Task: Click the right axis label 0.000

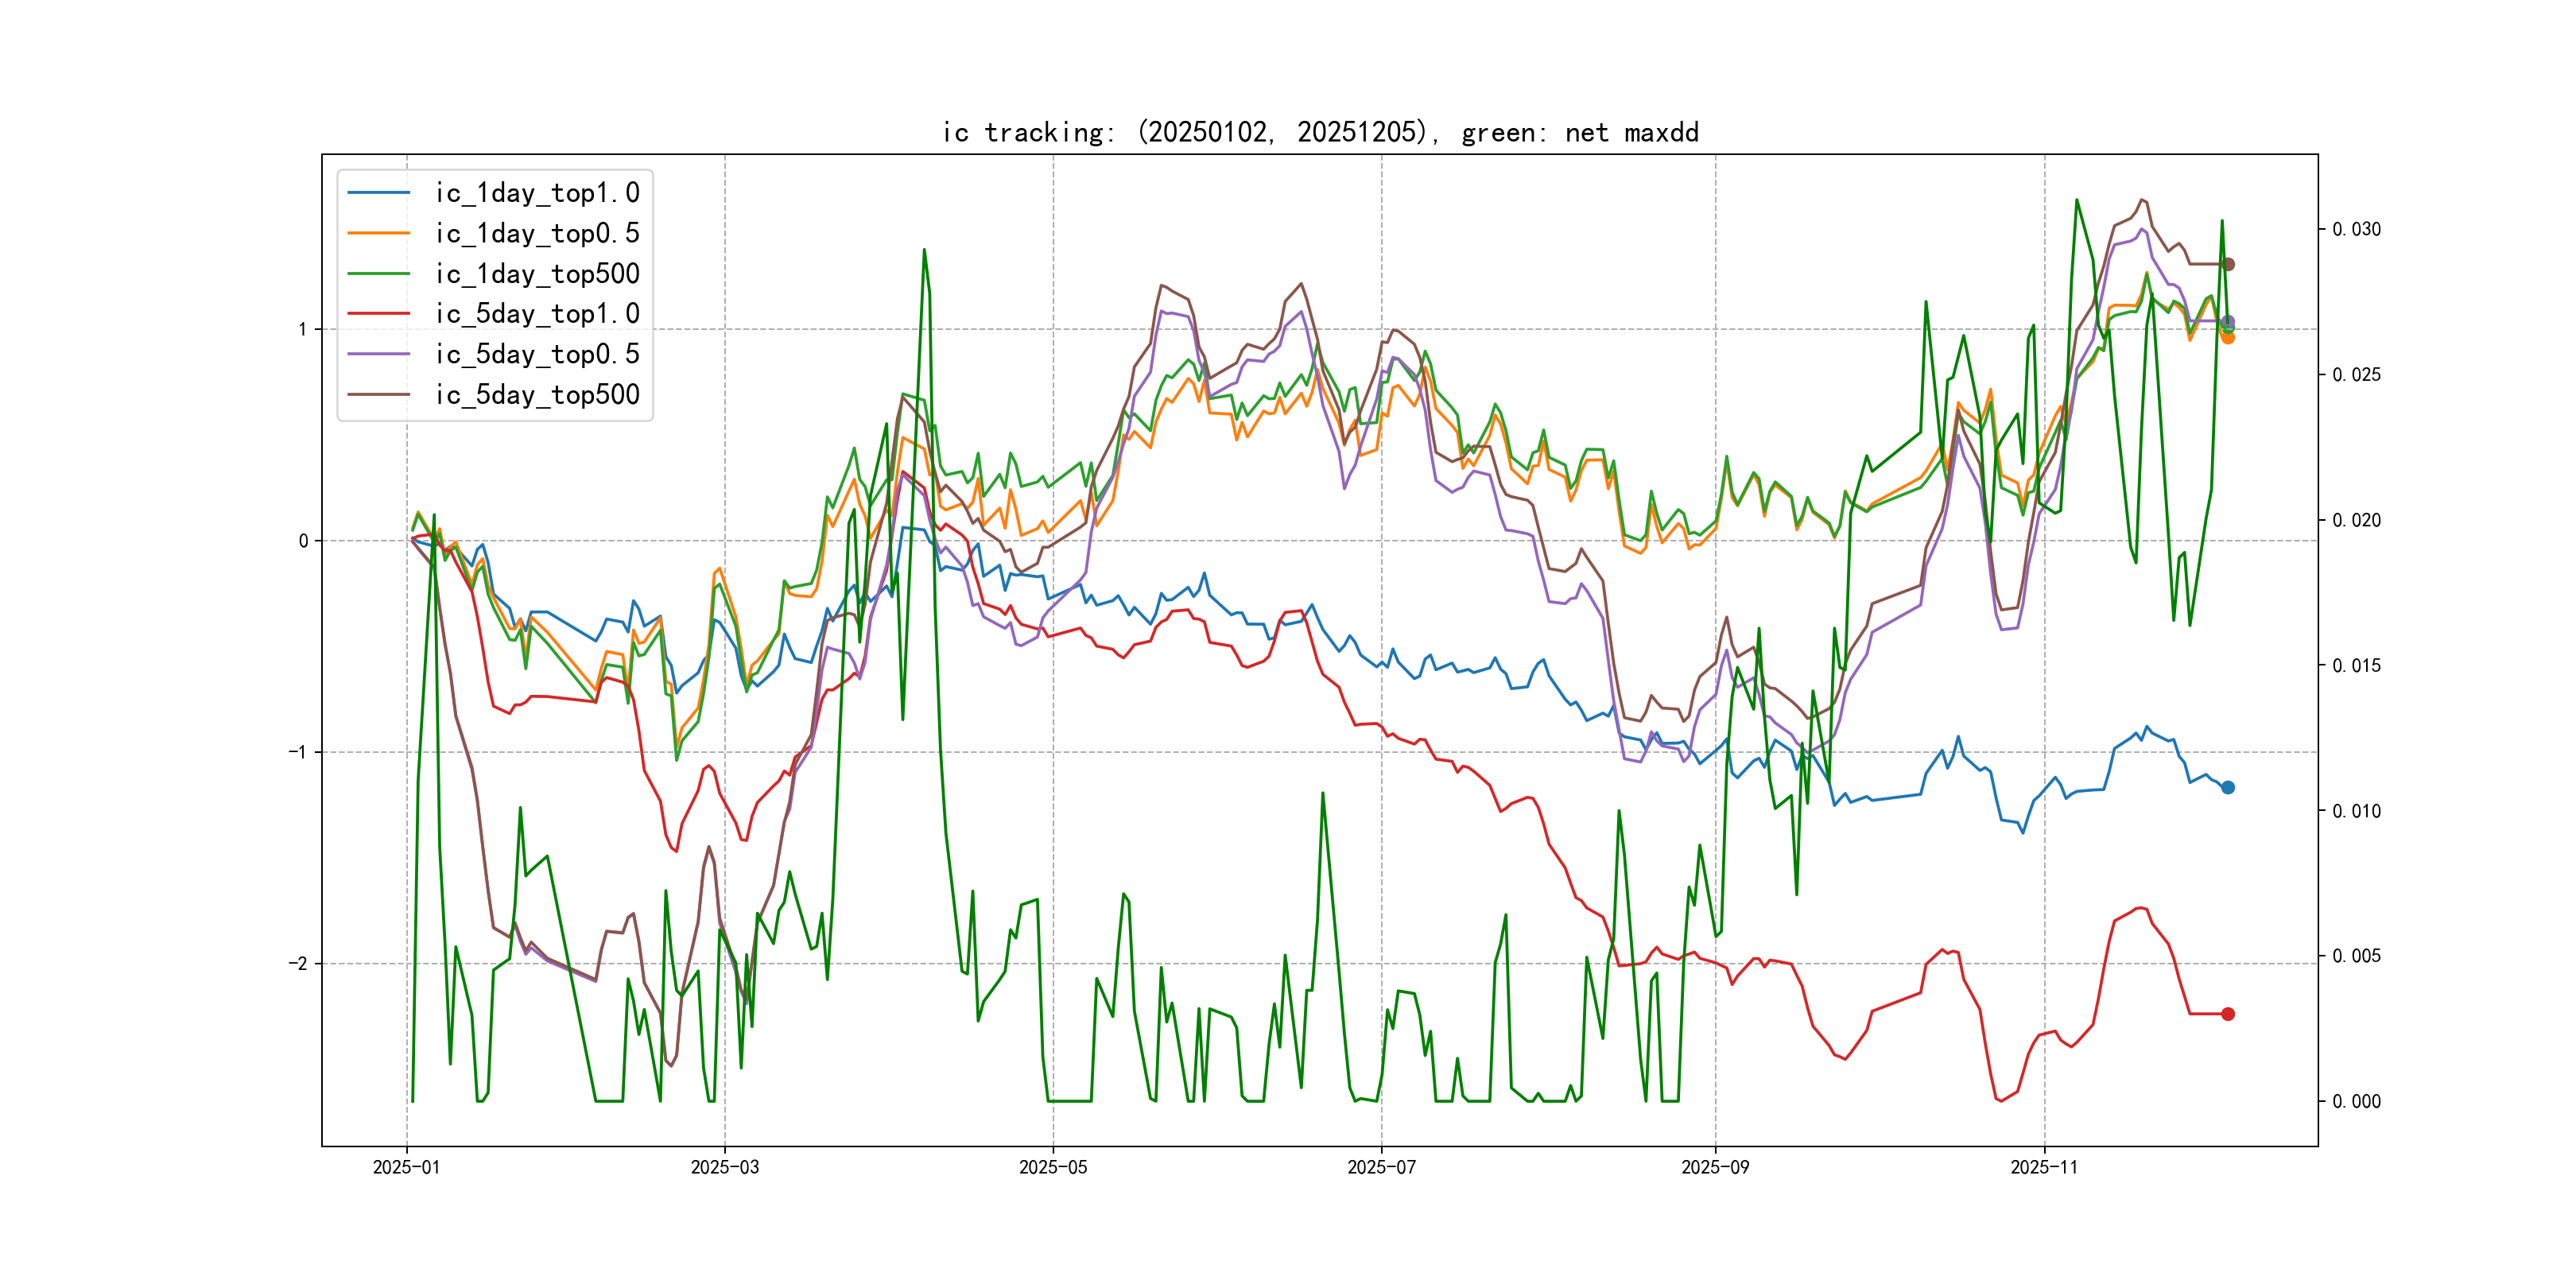Action: click(x=2356, y=1101)
